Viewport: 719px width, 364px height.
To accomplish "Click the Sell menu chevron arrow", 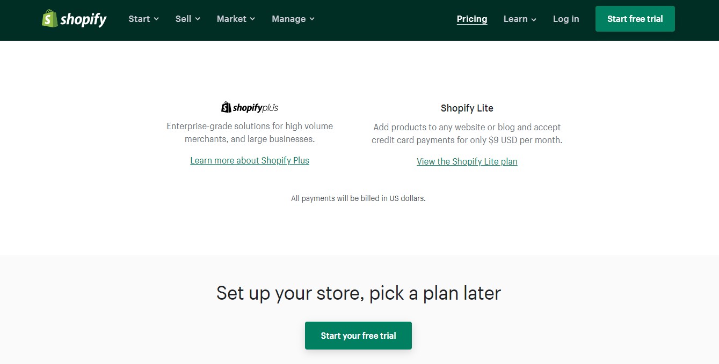I will point(198,19).
